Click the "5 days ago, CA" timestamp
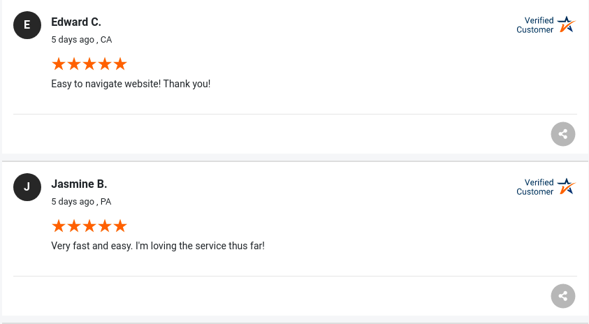The height and width of the screenshot is (324, 589). [81, 40]
